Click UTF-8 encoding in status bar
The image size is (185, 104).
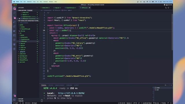135,103
